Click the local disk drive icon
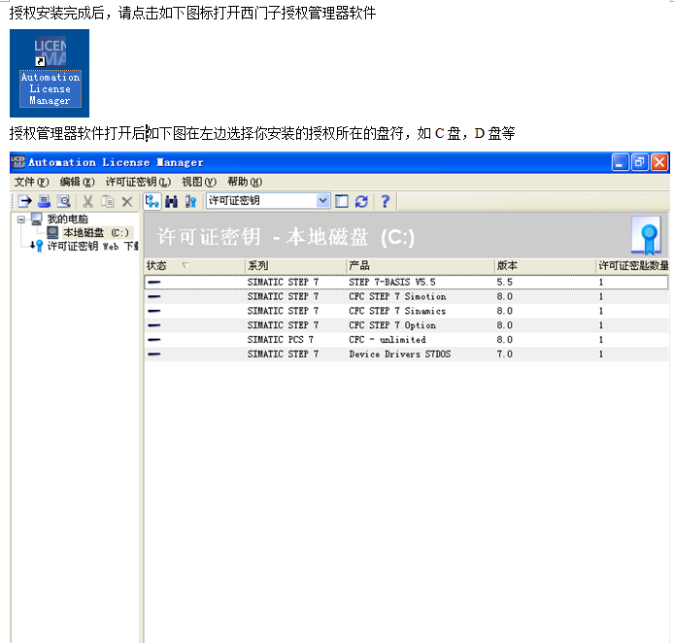 (52, 233)
